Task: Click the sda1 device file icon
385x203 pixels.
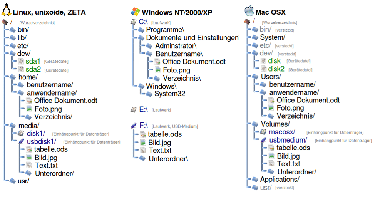Action: coord(21,61)
